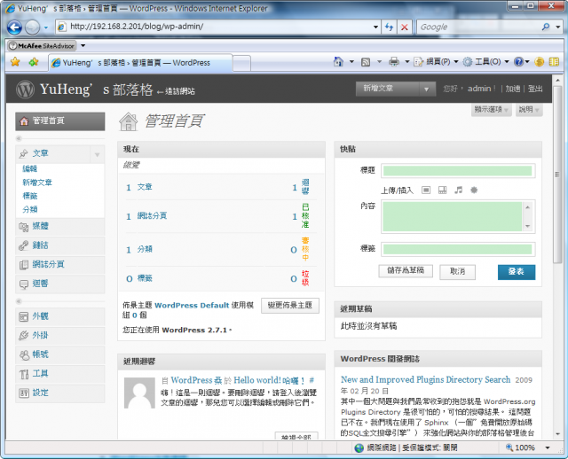This screenshot has width=568, height=459.
Task: Click the gold coin toolbar icon
Action: tap(539, 62)
